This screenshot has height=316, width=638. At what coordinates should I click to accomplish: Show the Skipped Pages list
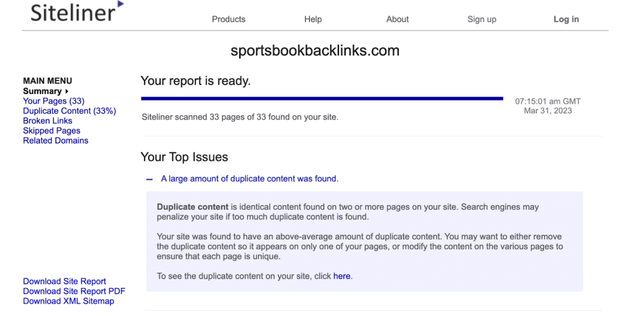51,131
